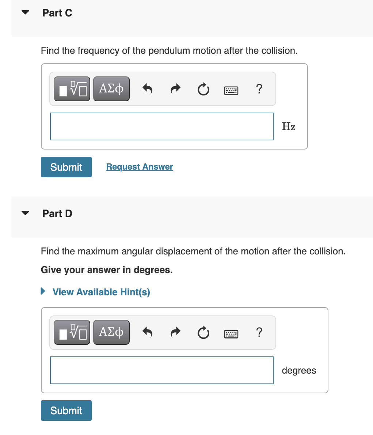
Task: Redo an edit in the Part D editor
Action: point(175,332)
